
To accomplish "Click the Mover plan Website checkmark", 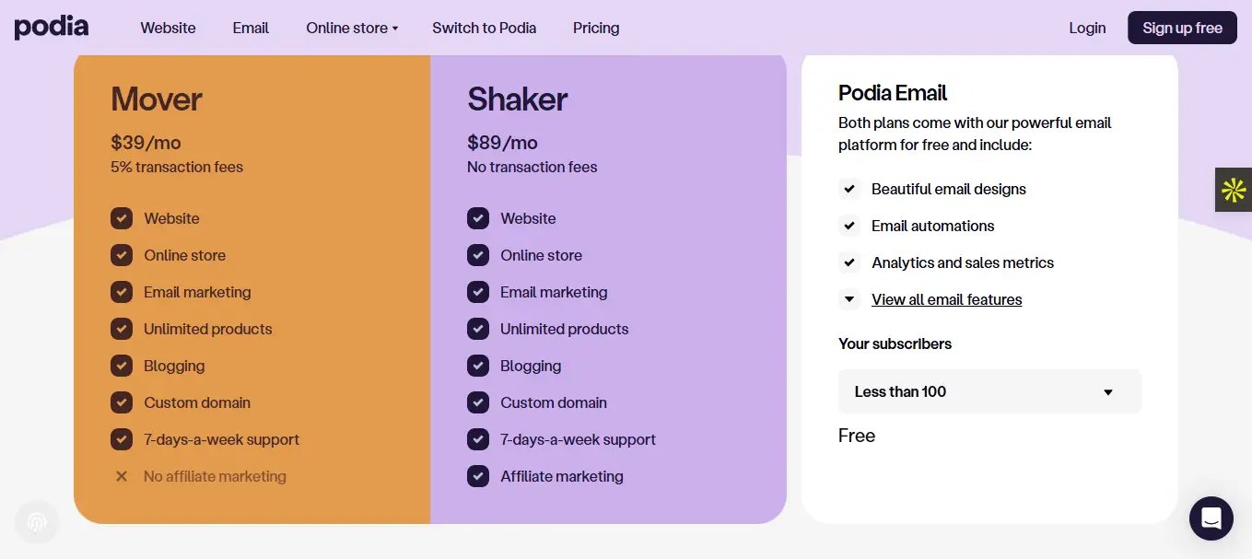I will click(122, 218).
